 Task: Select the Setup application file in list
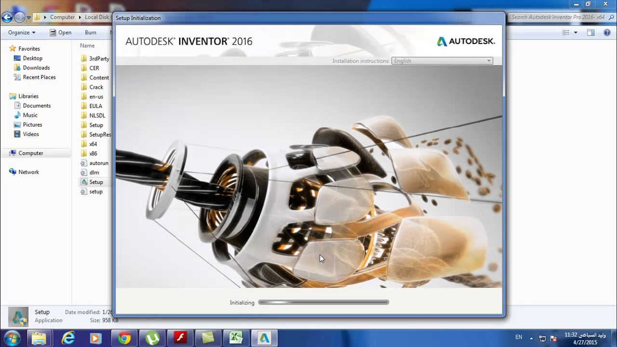[96, 182]
